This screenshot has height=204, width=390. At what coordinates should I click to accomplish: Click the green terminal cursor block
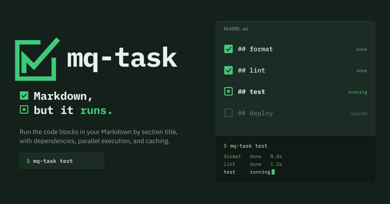point(273,172)
